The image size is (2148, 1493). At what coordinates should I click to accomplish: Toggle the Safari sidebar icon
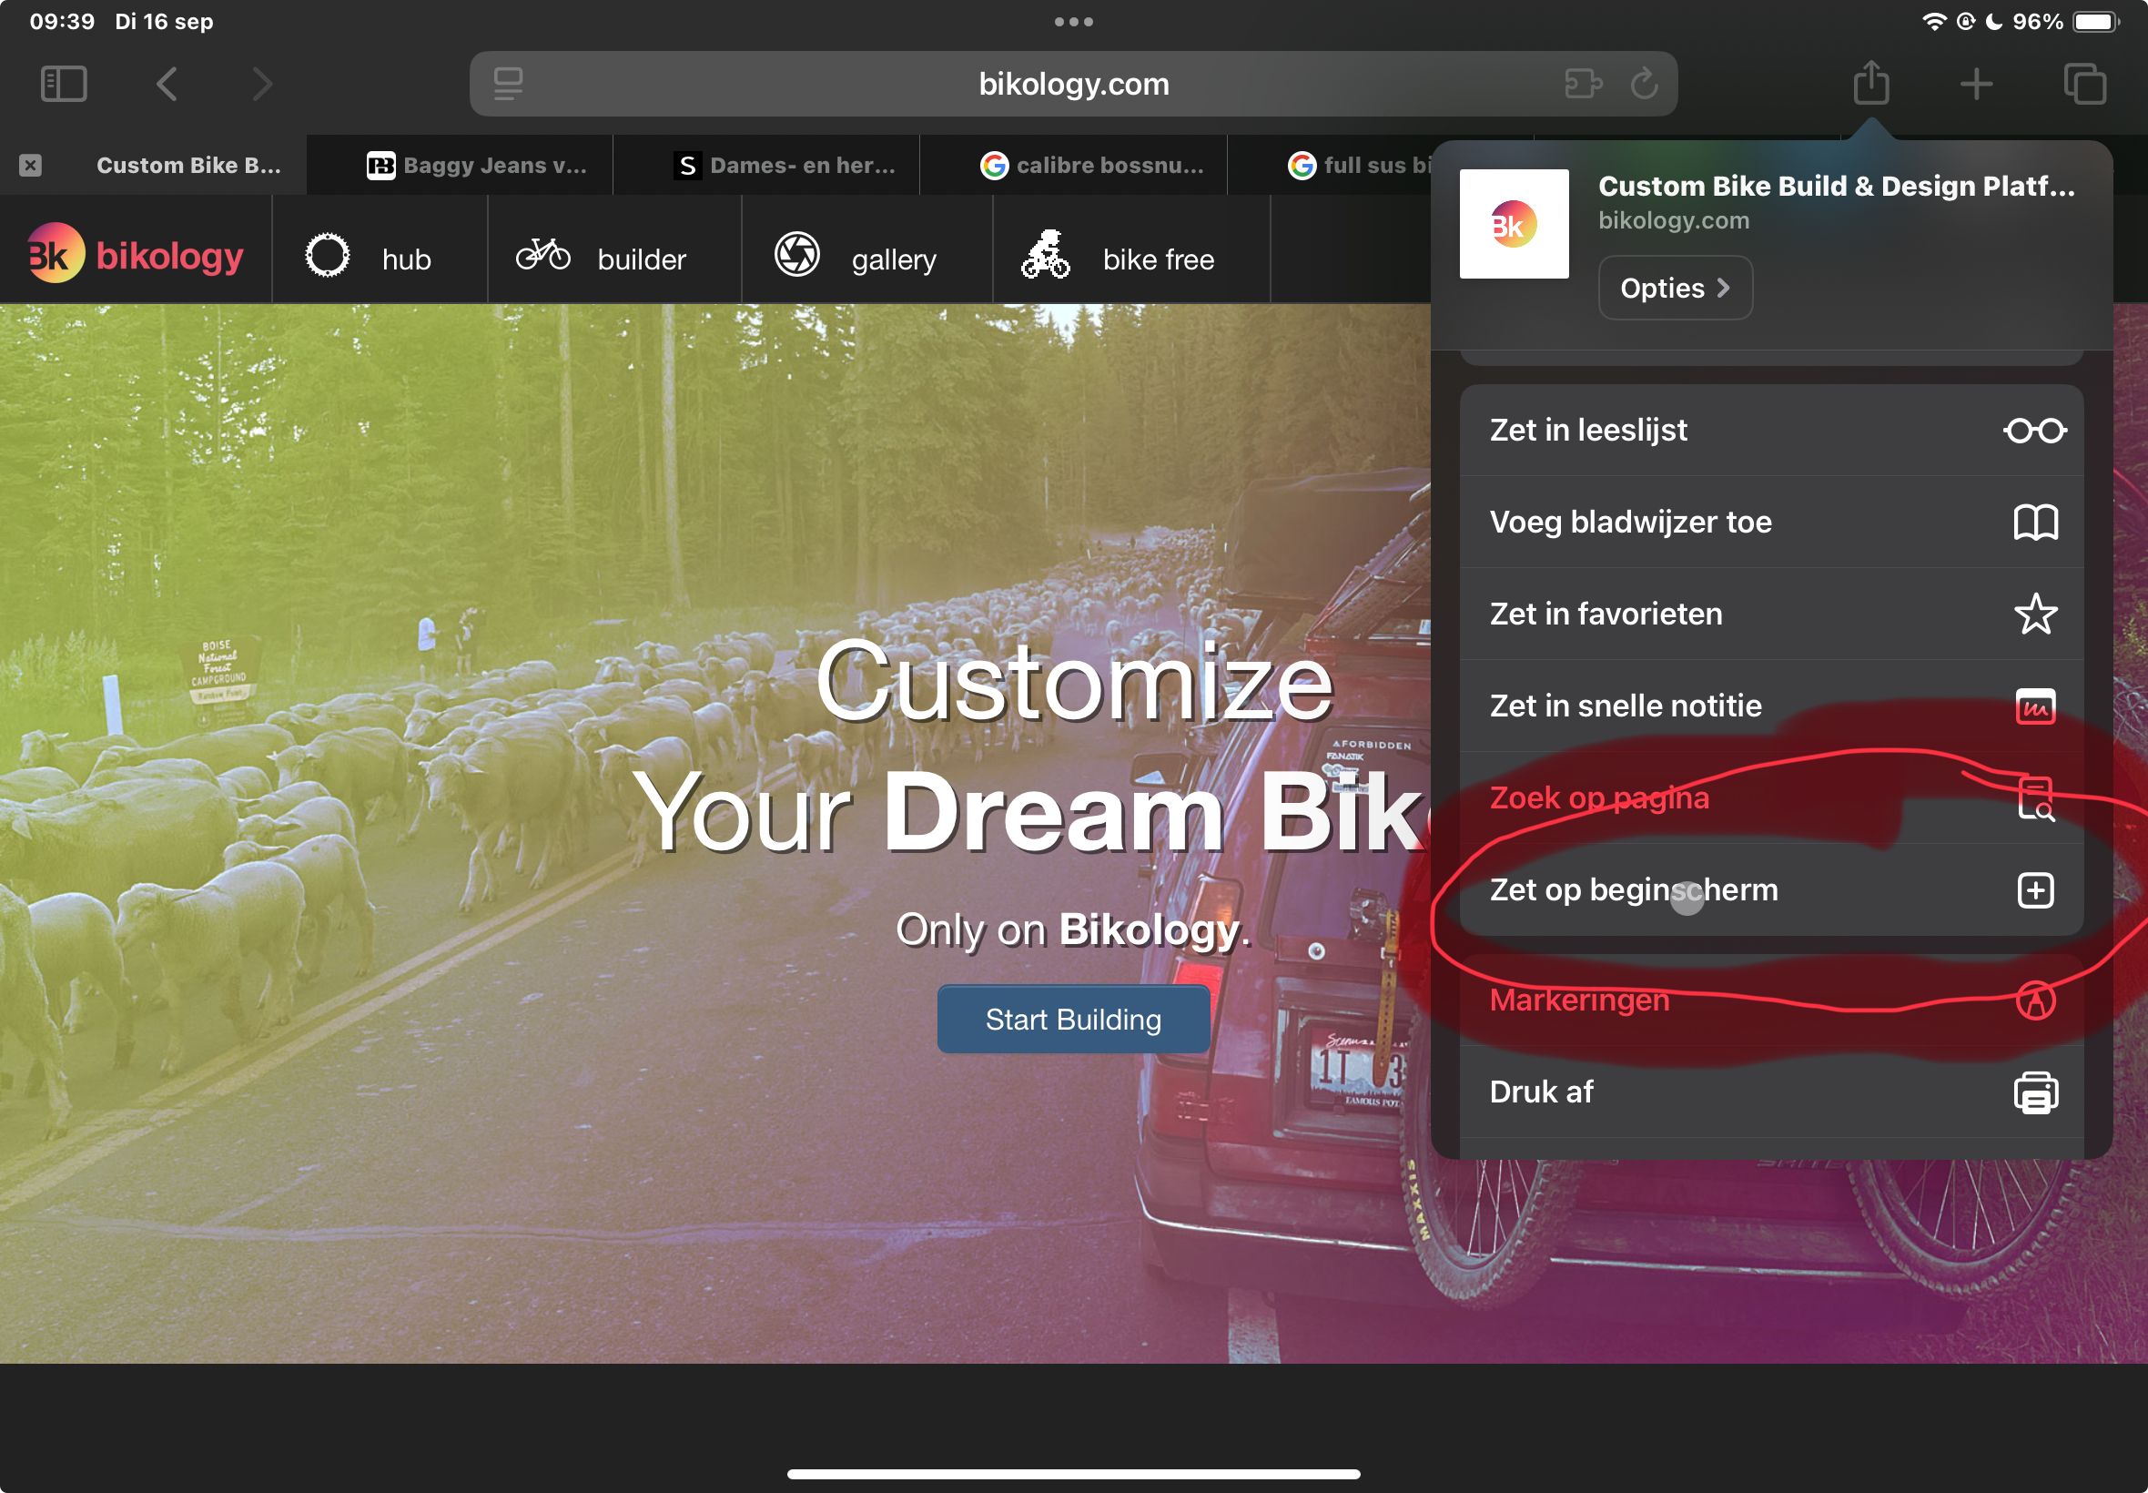tap(64, 84)
